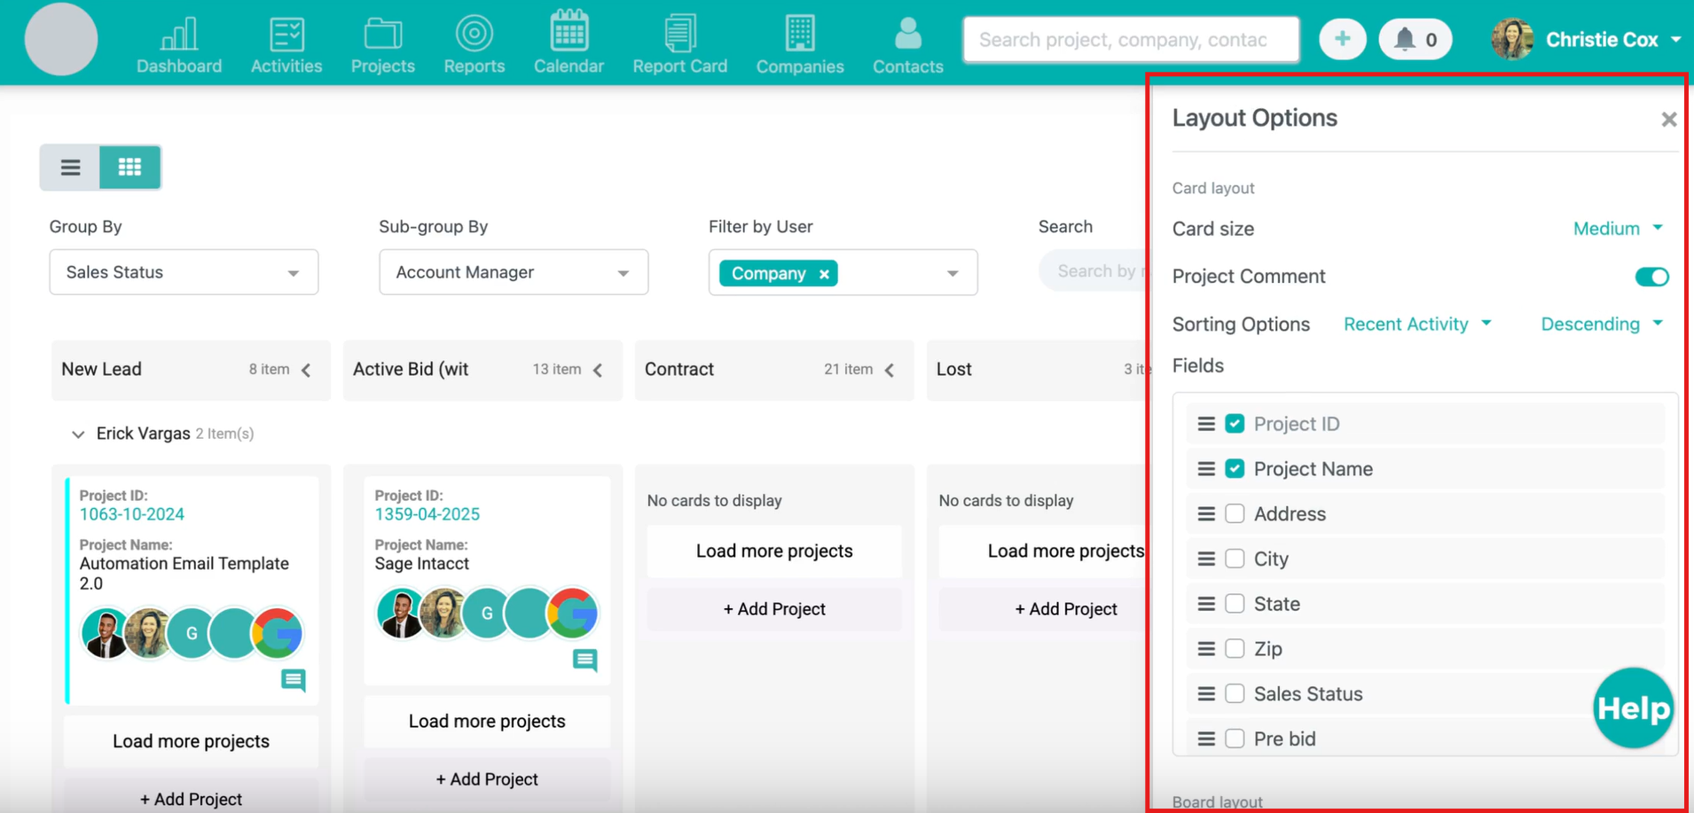This screenshot has height=813, width=1694.
Task: Click Christie Cox profile avatar
Action: click(x=1512, y=39)
